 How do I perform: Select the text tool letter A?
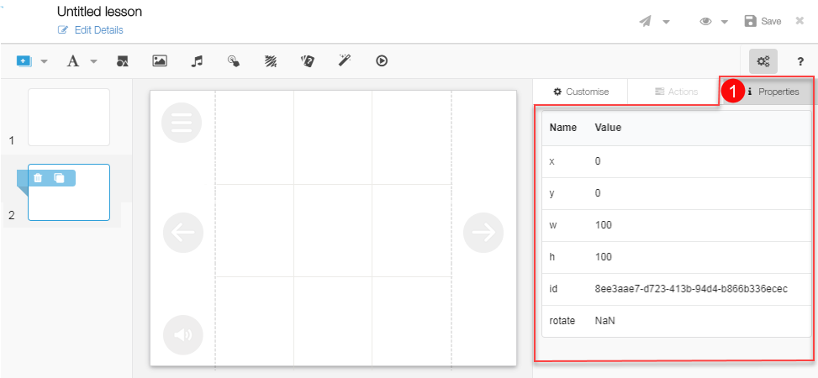click(x=73, y=61)
